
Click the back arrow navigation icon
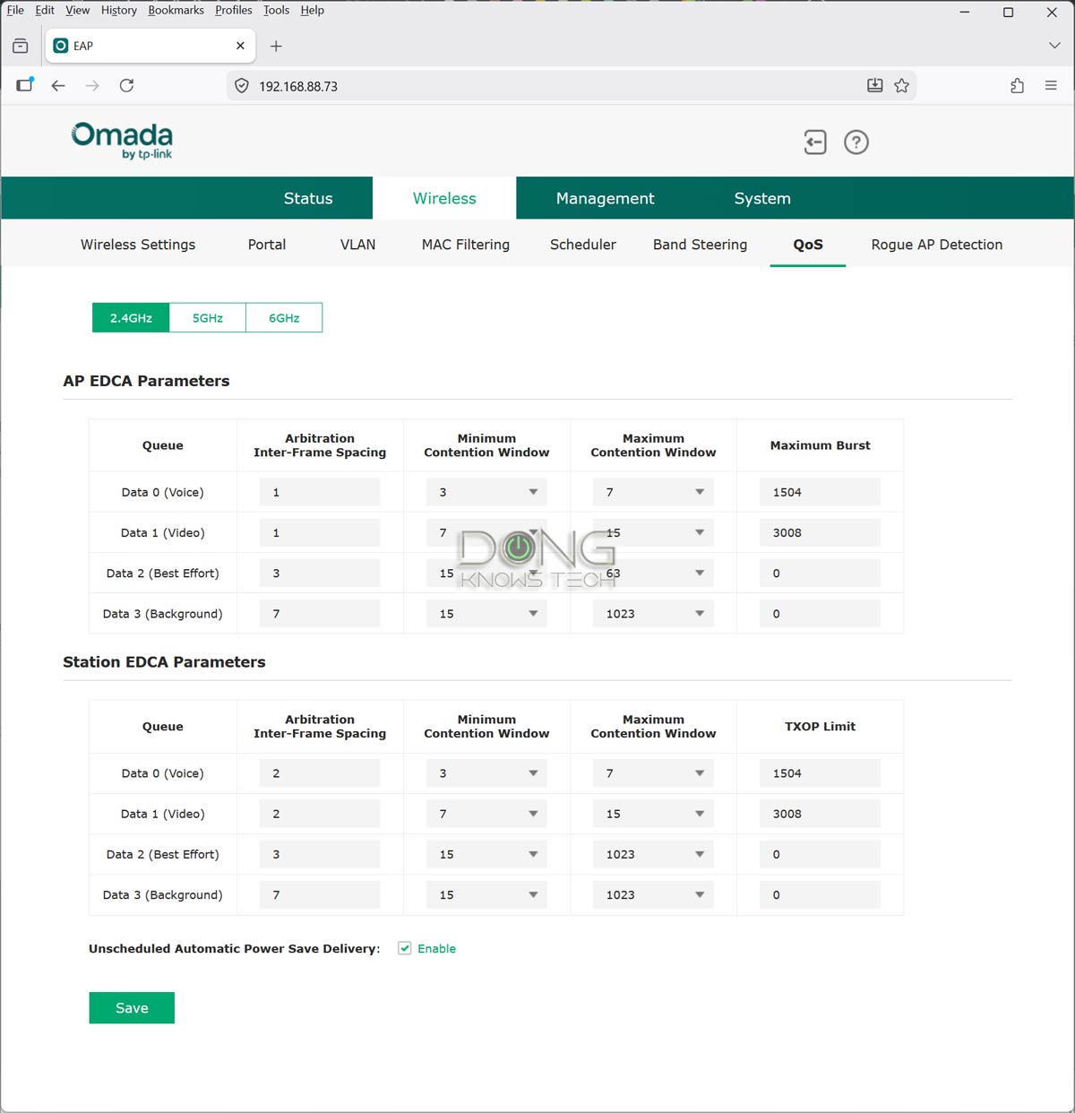pyautogui.click(x=58, y=86)
